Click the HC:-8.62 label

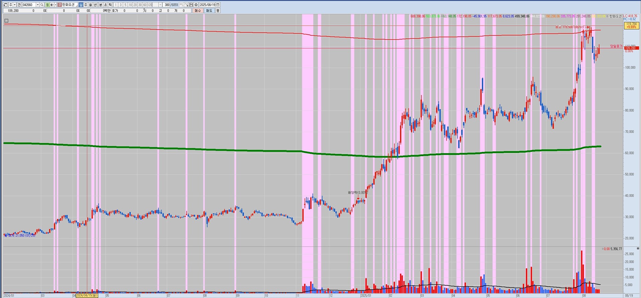coord(630,19)
